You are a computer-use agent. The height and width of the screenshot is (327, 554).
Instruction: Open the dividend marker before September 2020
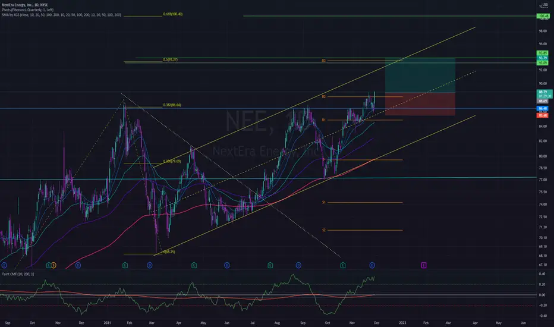point(4,265)
